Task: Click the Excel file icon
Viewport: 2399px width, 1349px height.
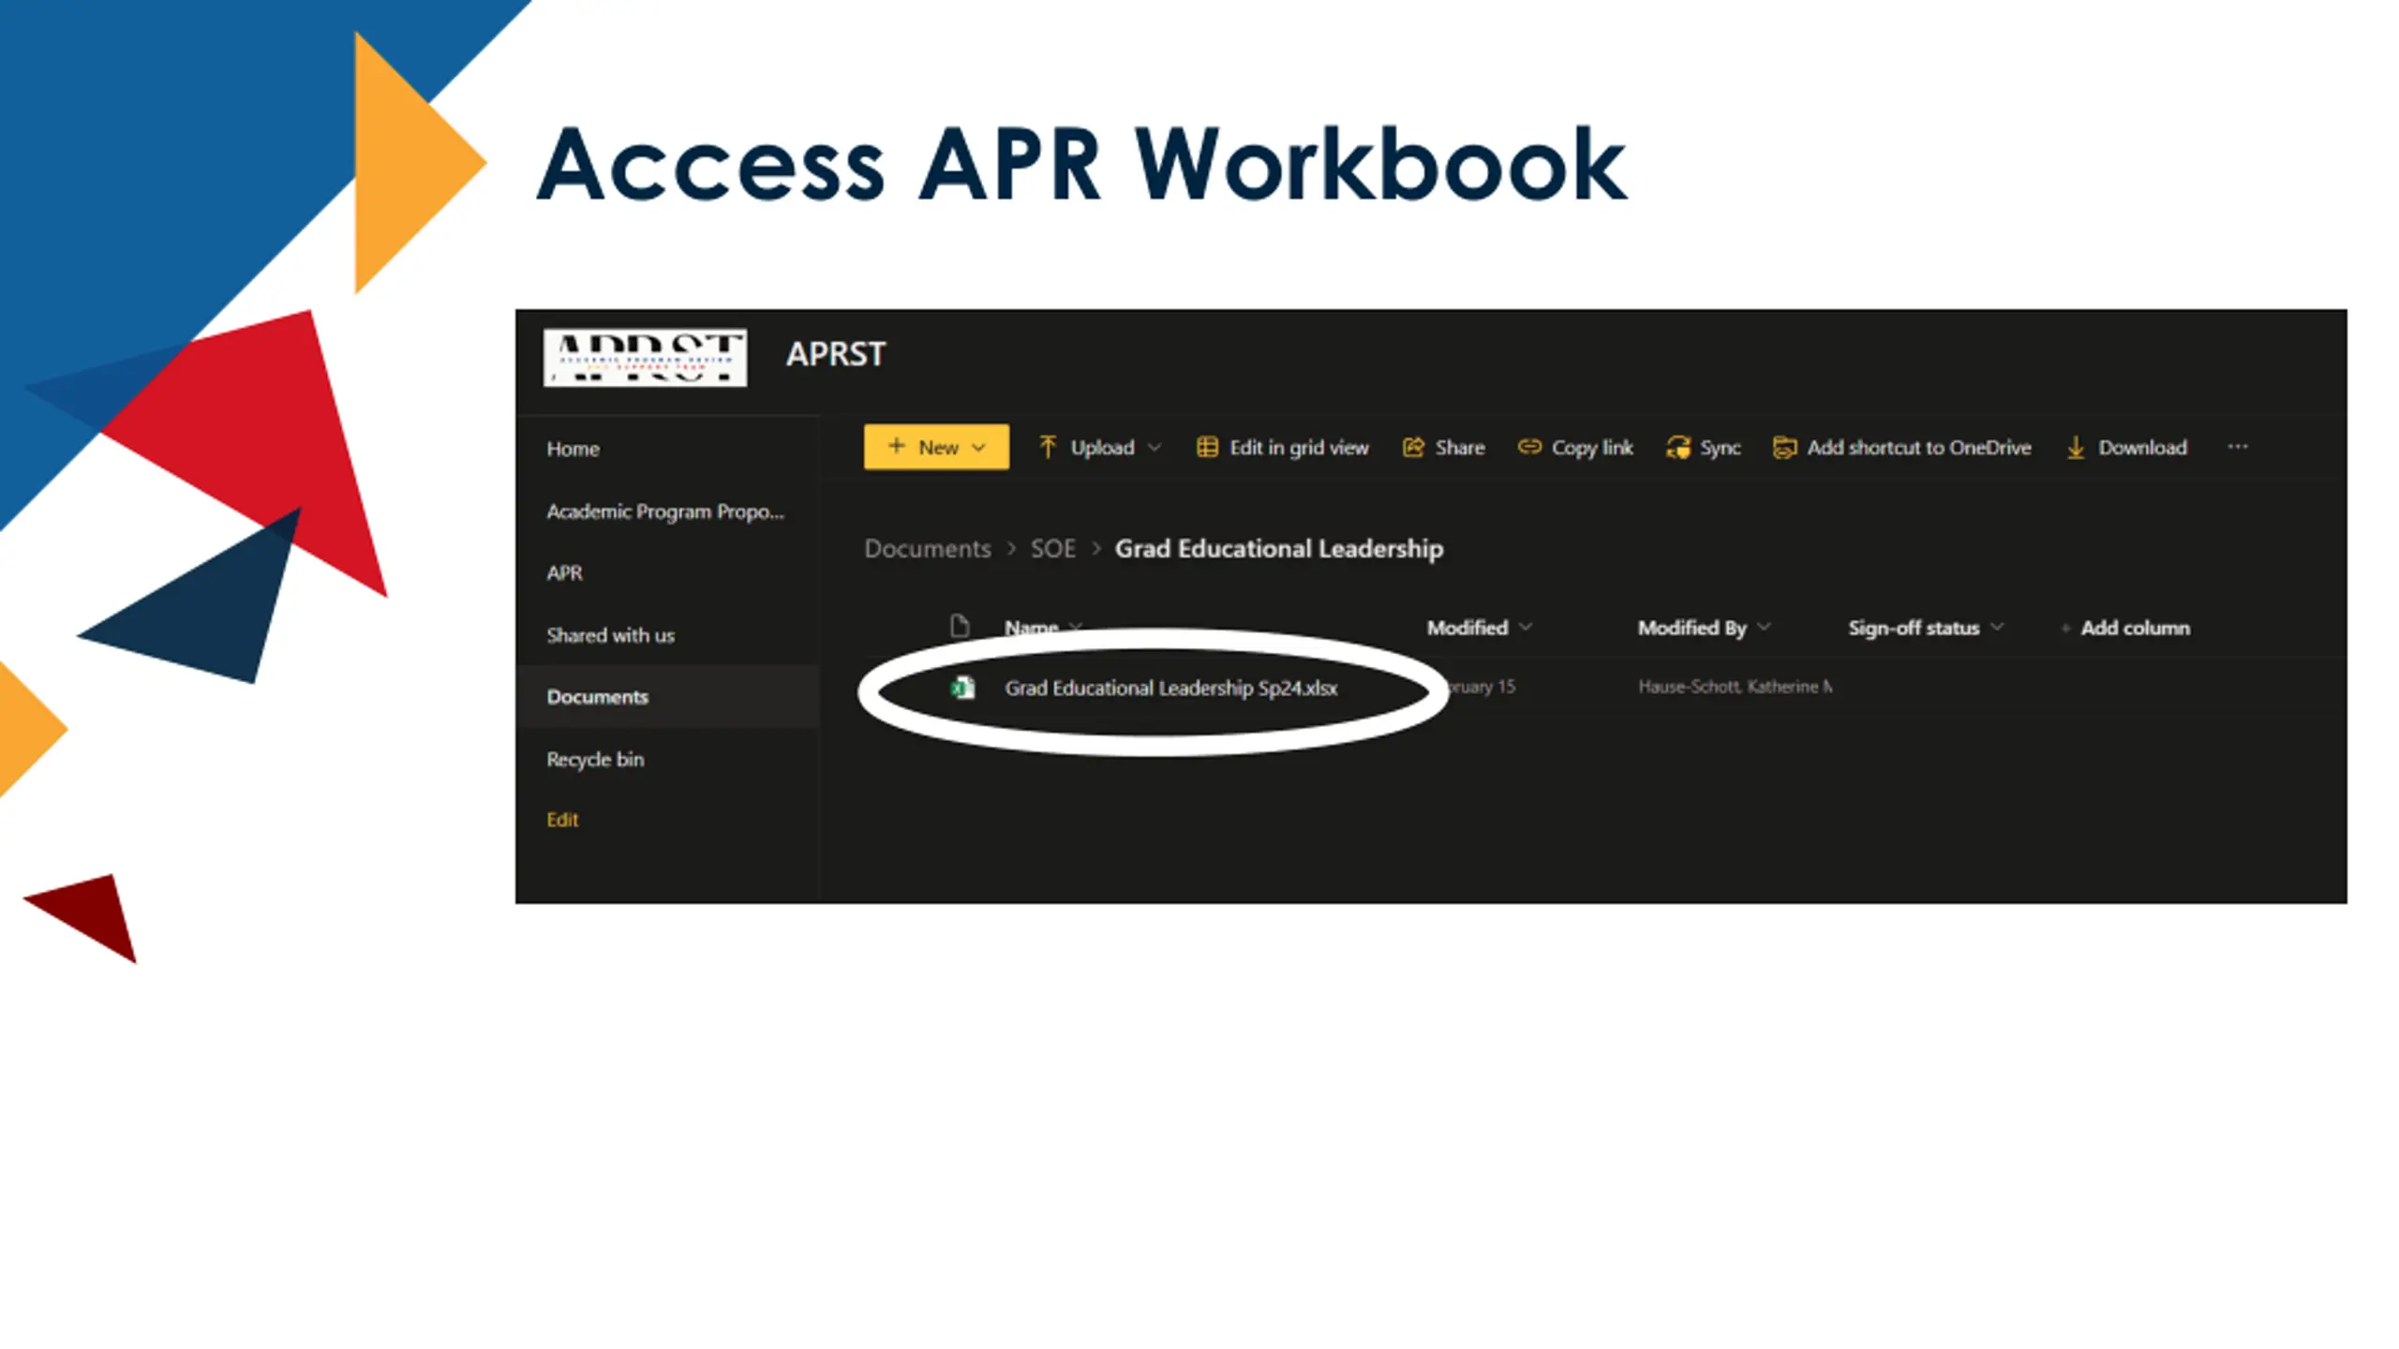Action: 962,688
